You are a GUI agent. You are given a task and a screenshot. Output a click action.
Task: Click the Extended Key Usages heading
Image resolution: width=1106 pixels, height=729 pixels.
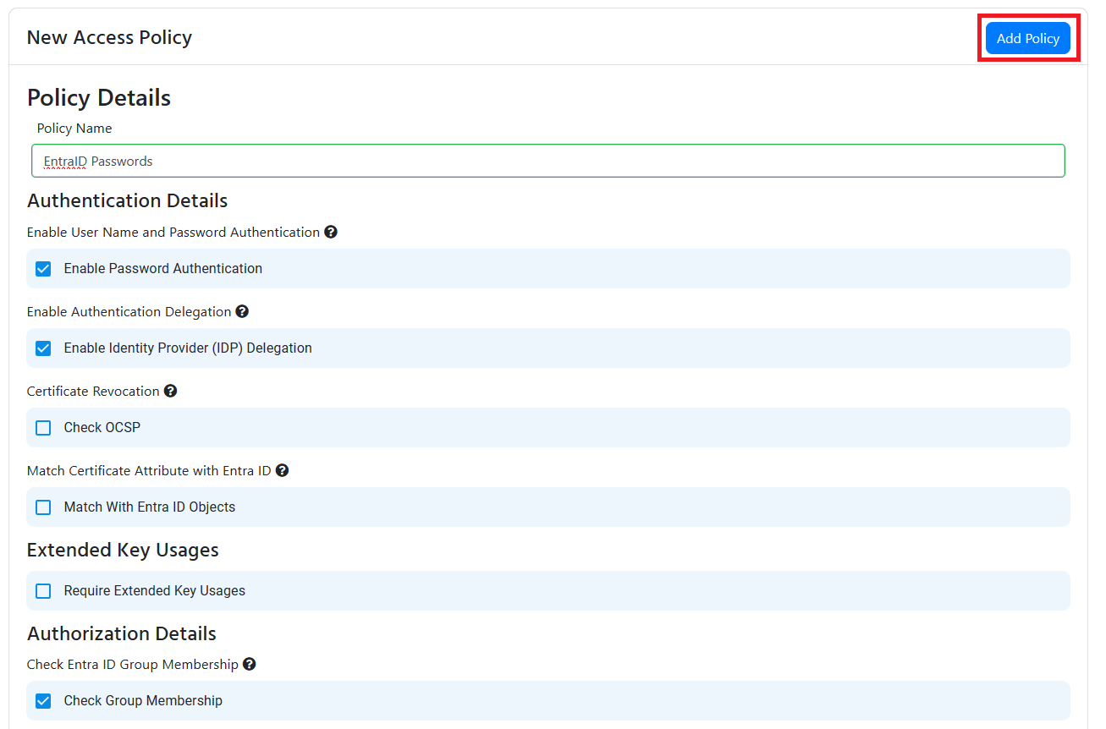coord(123,550)
